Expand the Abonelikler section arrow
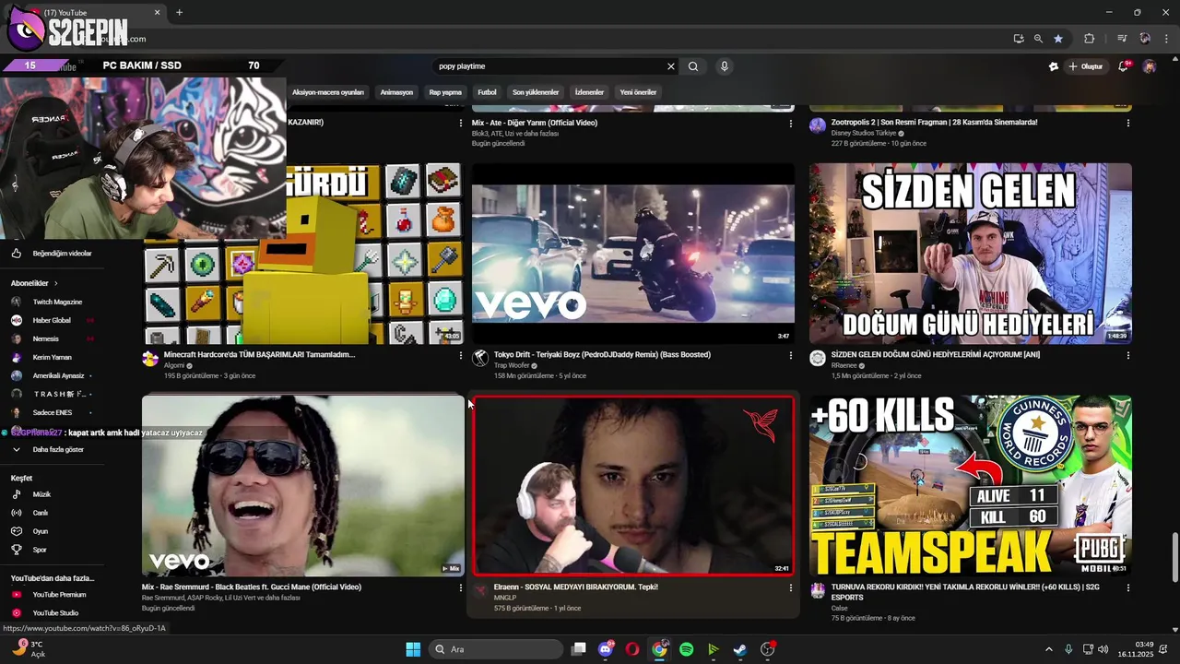Image resolution: width=1180 pixels, height=664 pixels. 55,283
